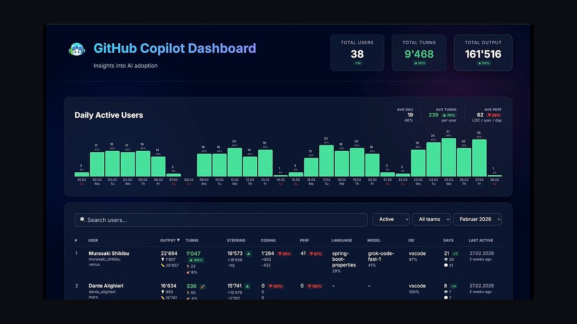Click the runner icon beside 22

point(188,266)
